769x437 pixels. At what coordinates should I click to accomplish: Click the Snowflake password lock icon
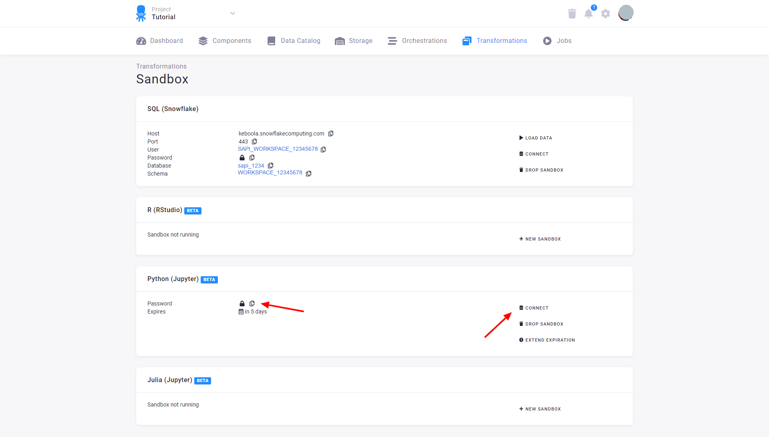point(242,158)
